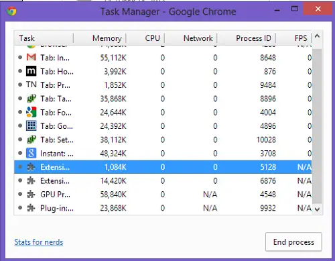The height and width of the screenshot is (261, 335).
Task: Click process ID 9932
Action: (x=268, y=208)
